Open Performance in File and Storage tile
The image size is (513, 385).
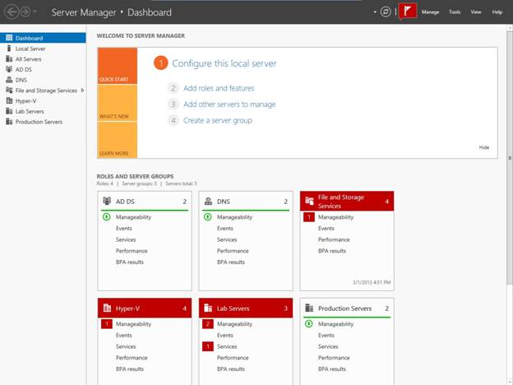(x=334, y=239)
